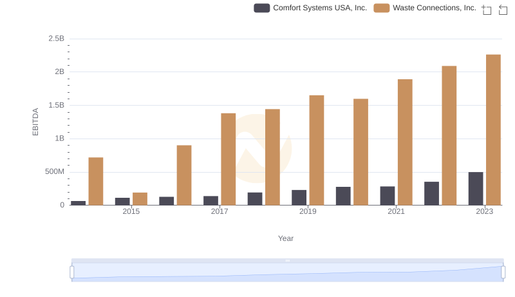Click the zoom area select icon
This screenshot has width=515, height=297.
click(x=487, y=10)
